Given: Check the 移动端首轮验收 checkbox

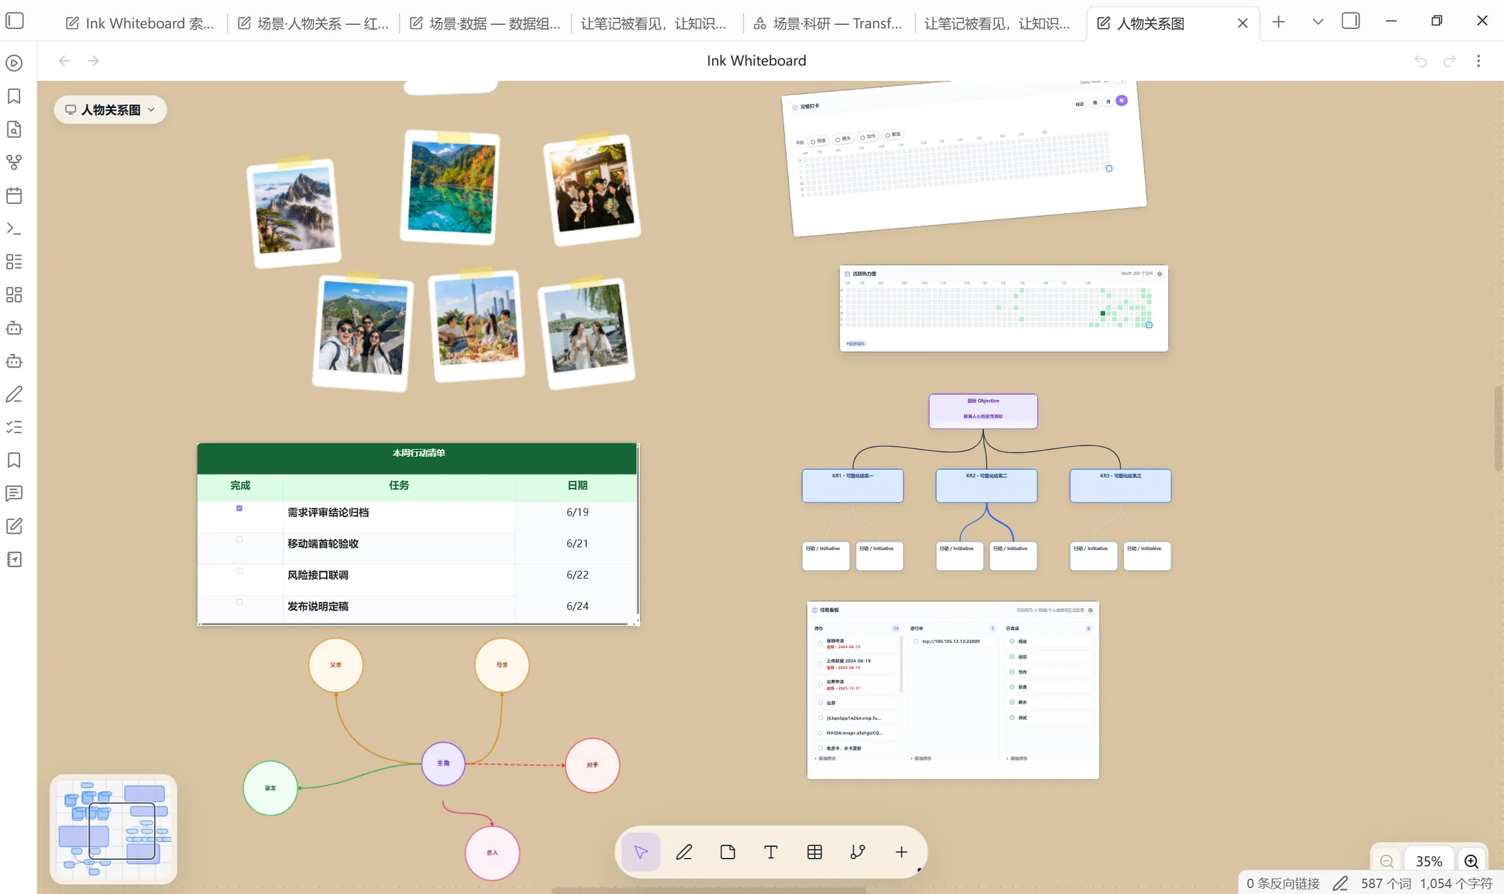Looking at the screenshot, I should (239, 540).
